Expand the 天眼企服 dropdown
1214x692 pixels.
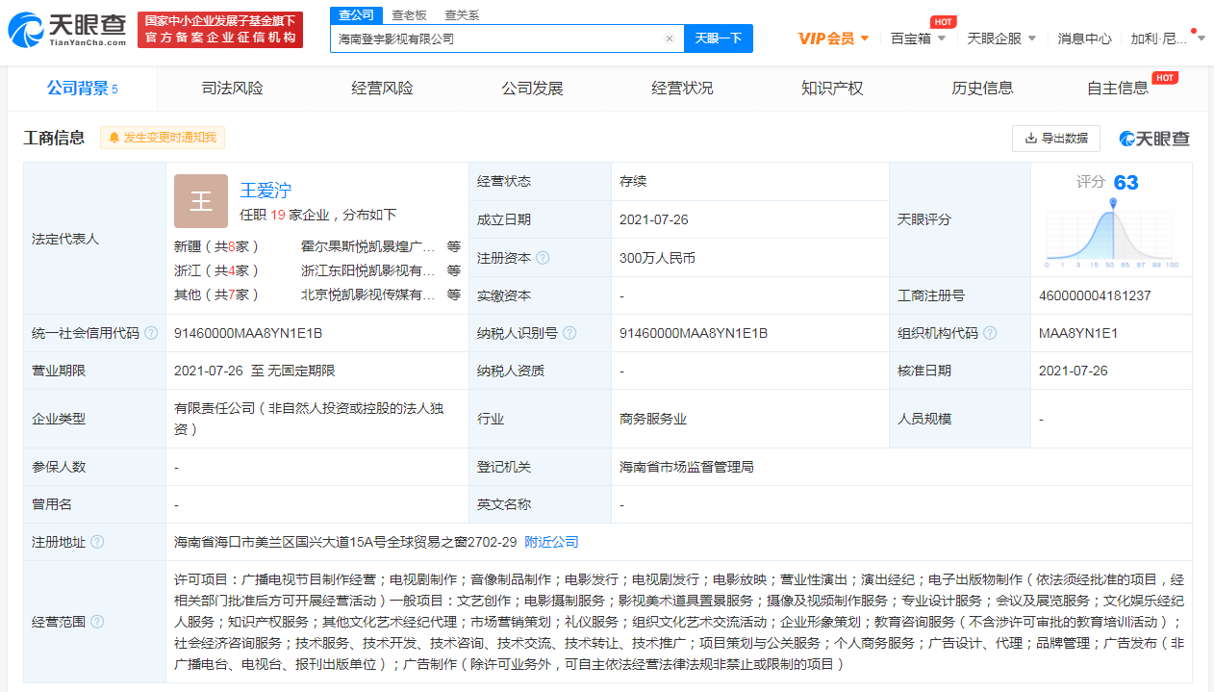coord(1001,38)
